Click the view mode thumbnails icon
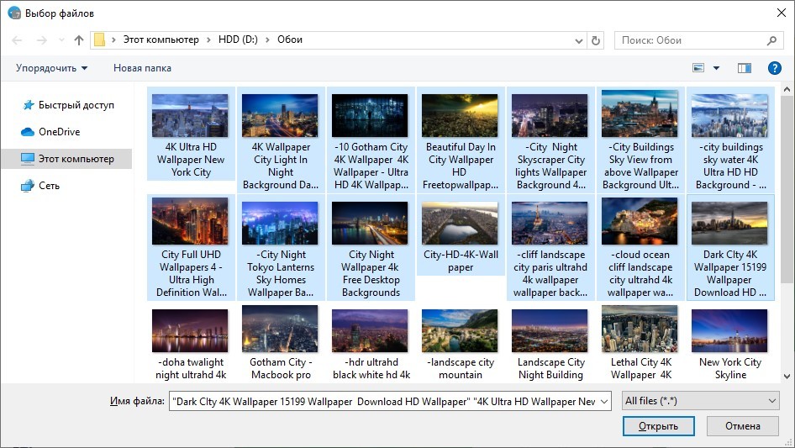The width and height of the screenshot is (795, 448). click(698, 68)
